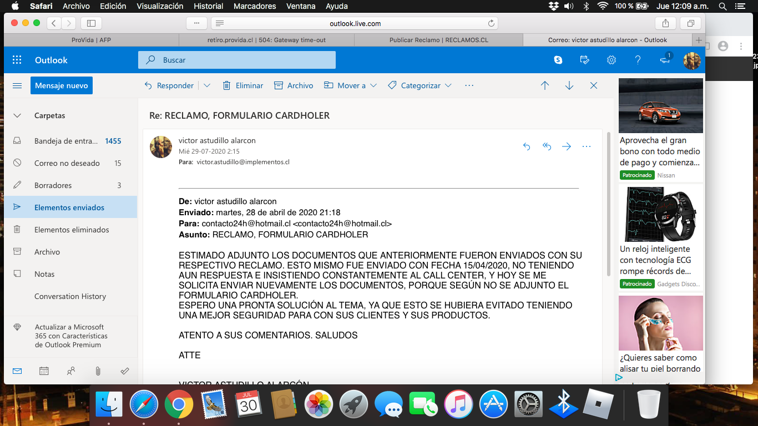Image resolution: width=758 pixels, height=426 pixels.
Task: Open Skype from Outlook header
Action: (558, 60)
